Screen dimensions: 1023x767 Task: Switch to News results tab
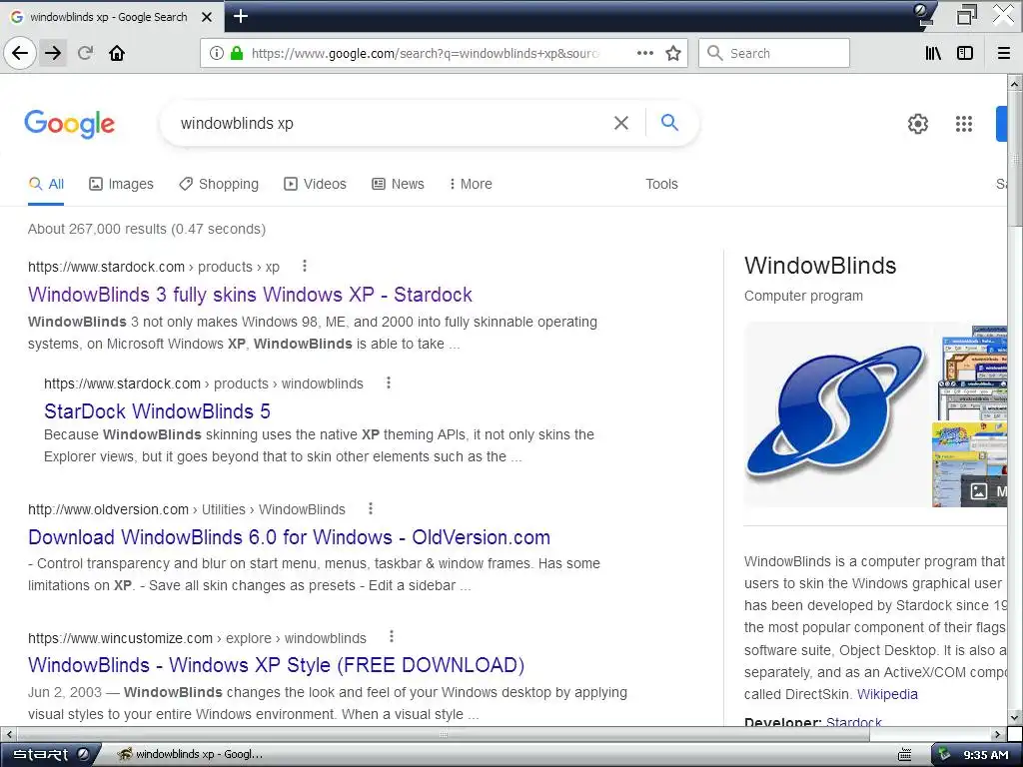(398, 184)
